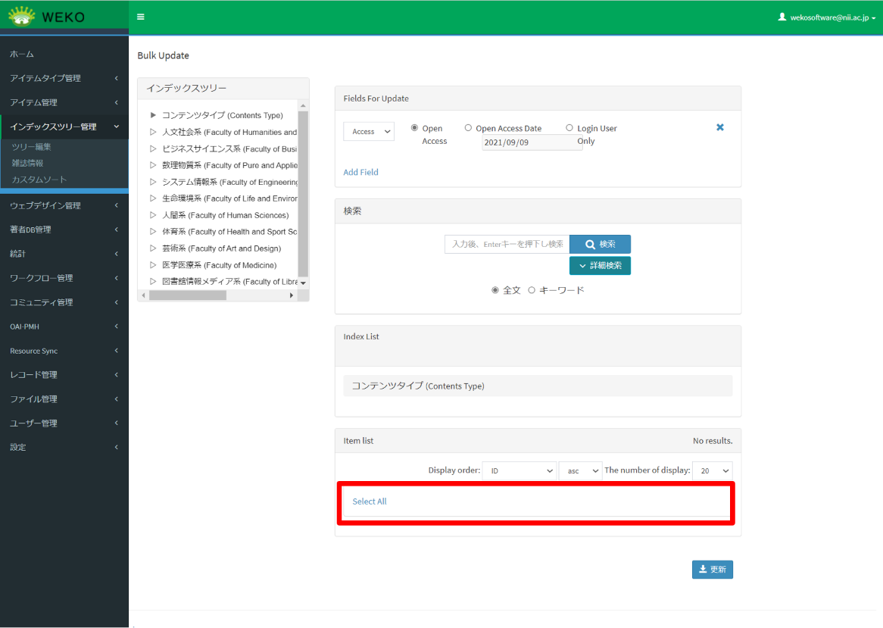Toggle the hamburger sidebar menu icon
Image resolution: width=883 pixels, height=628 pixels.
coord(141,17)
